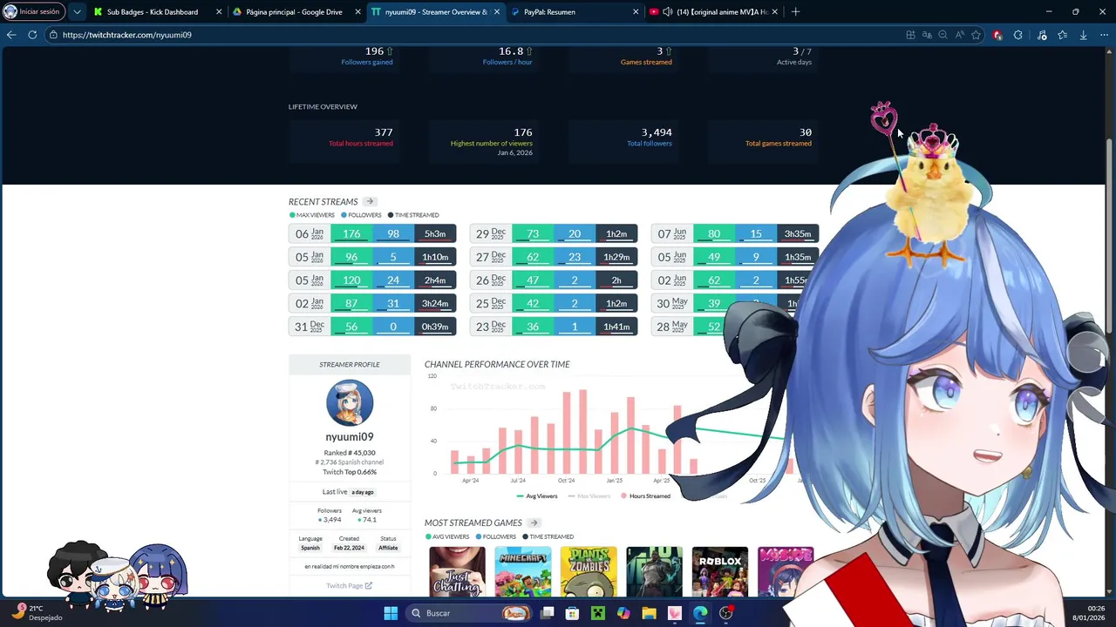Go back to the previous page
This screenshot has width=1116, height=627.
click(x=11, y=35)
